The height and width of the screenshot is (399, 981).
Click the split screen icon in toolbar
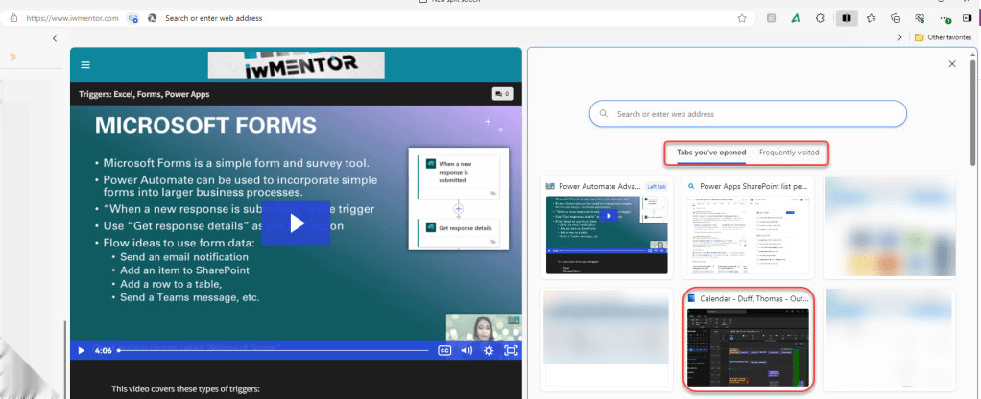[x=846, y=18]
